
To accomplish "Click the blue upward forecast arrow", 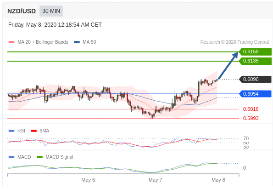I will (228, 66).
